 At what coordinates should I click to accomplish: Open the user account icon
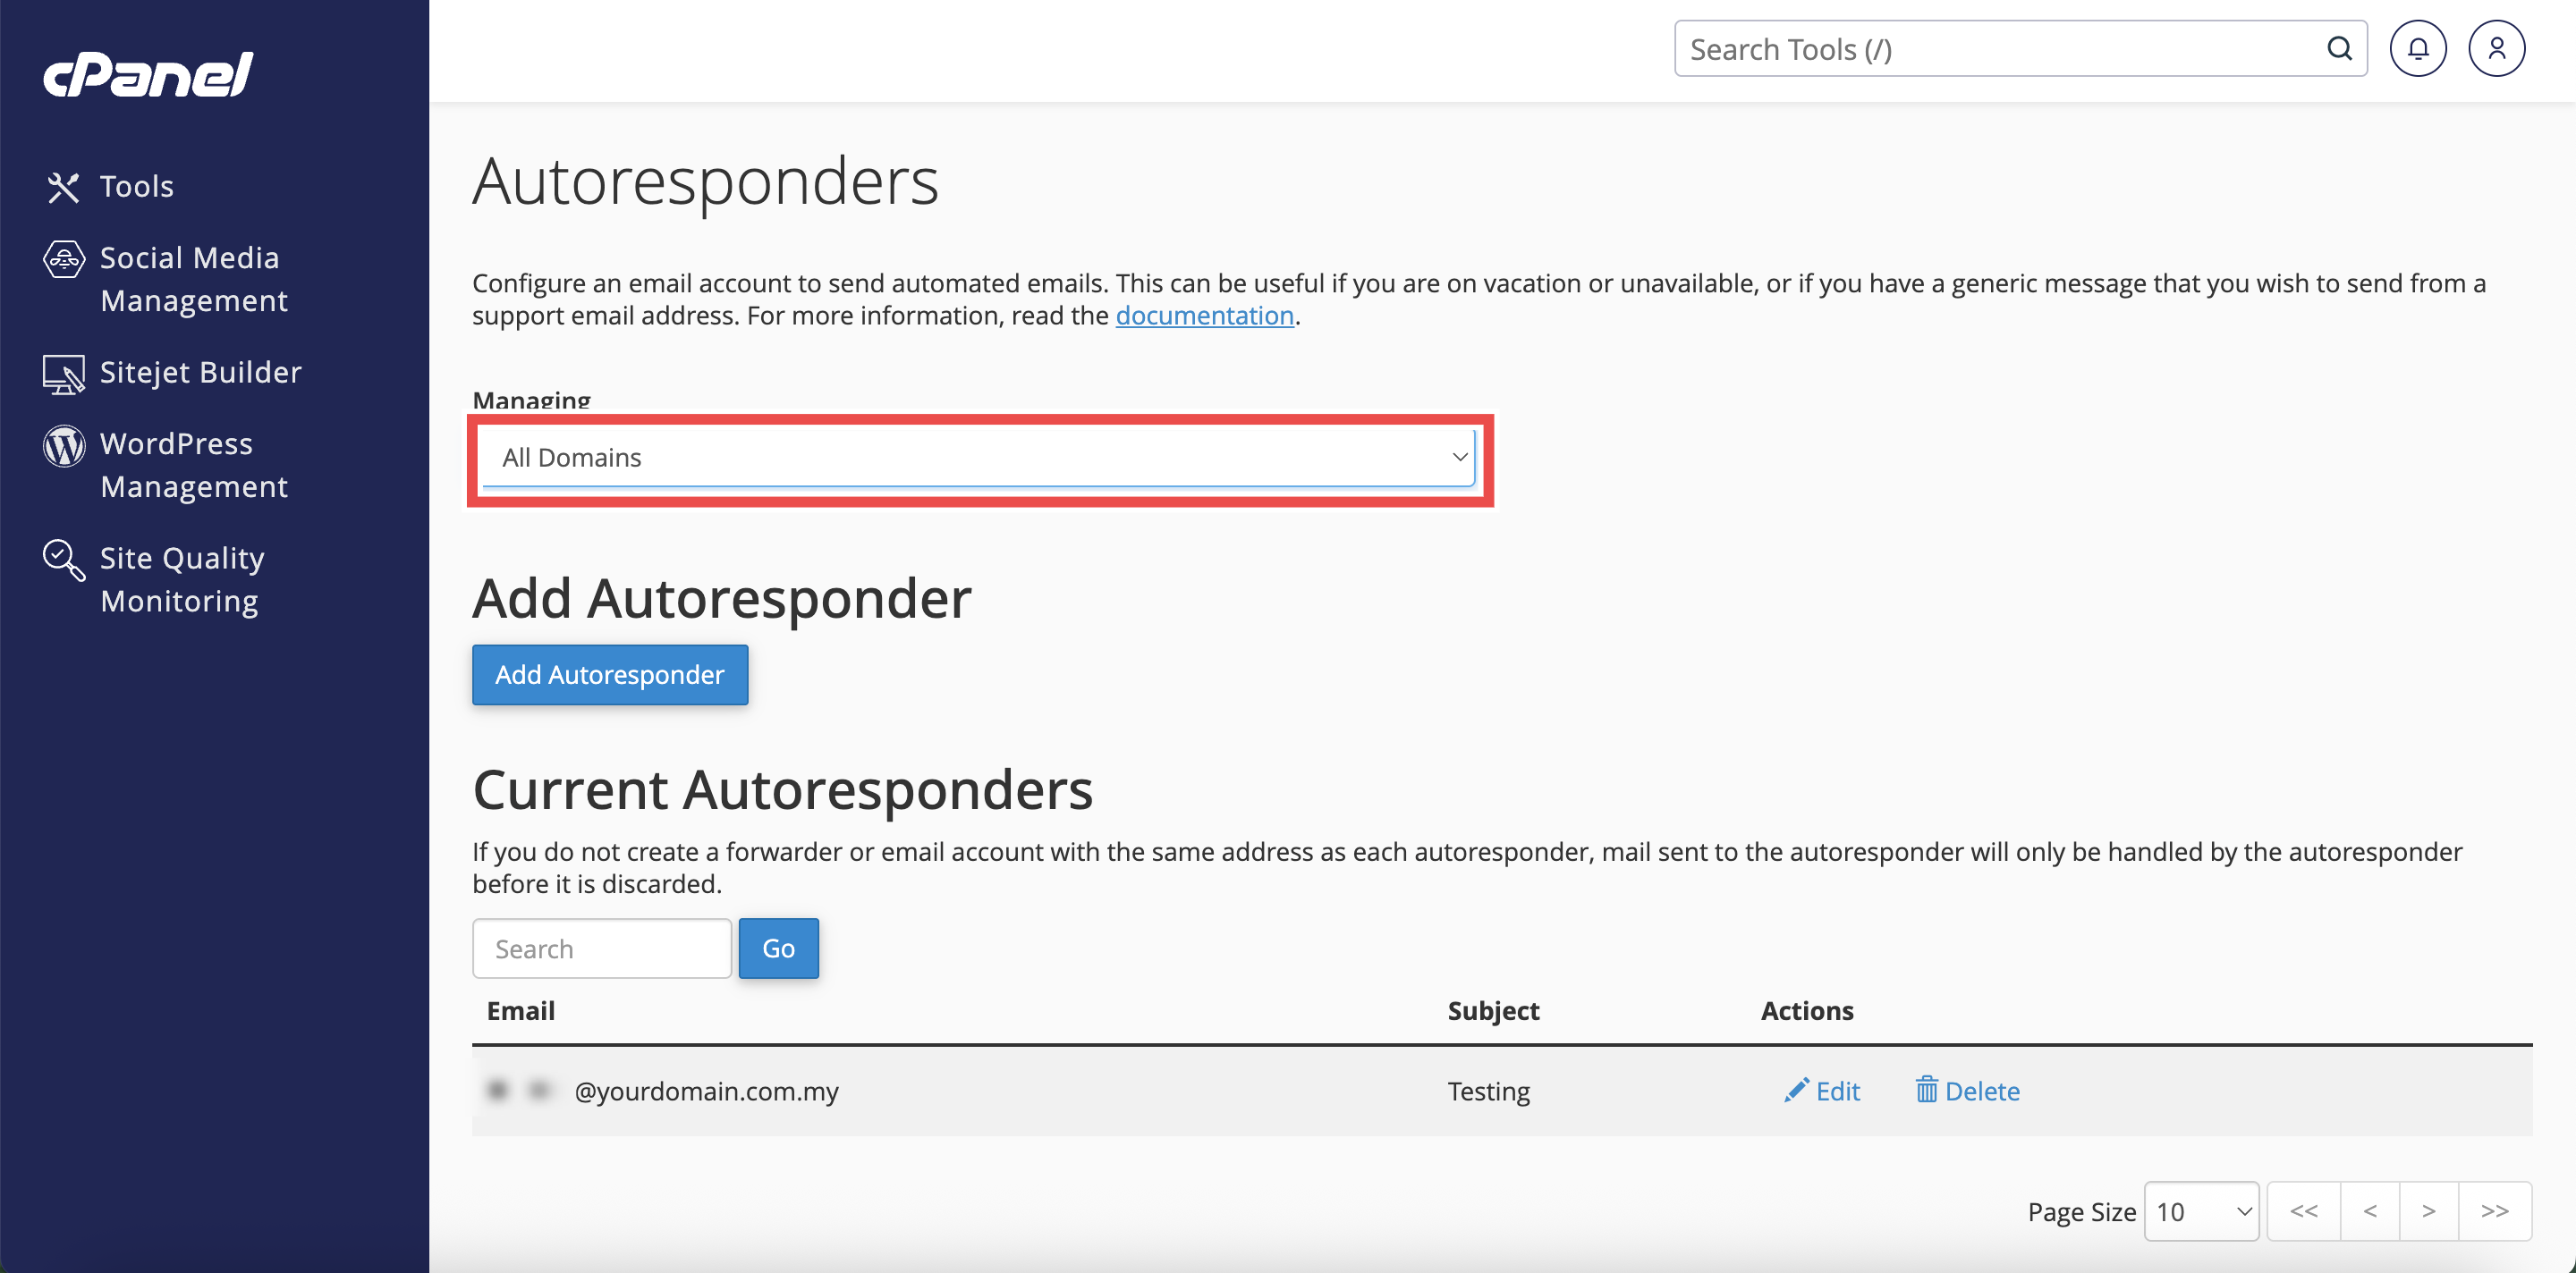click(2496, 49)
